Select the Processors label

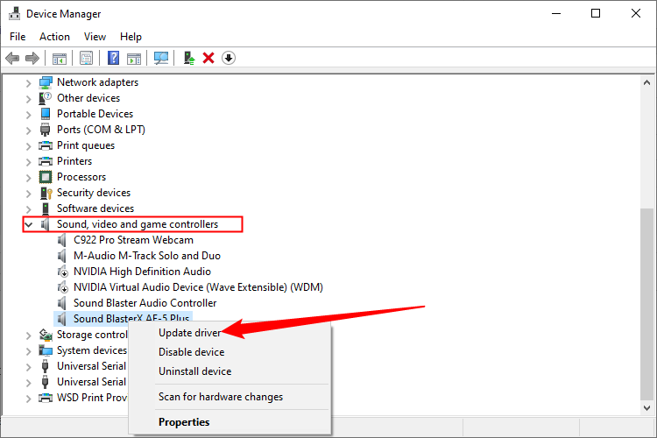[x=81, y=177]
